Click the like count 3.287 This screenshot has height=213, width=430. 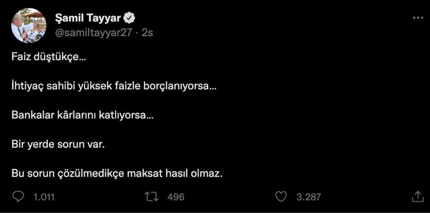coord(308,197)
